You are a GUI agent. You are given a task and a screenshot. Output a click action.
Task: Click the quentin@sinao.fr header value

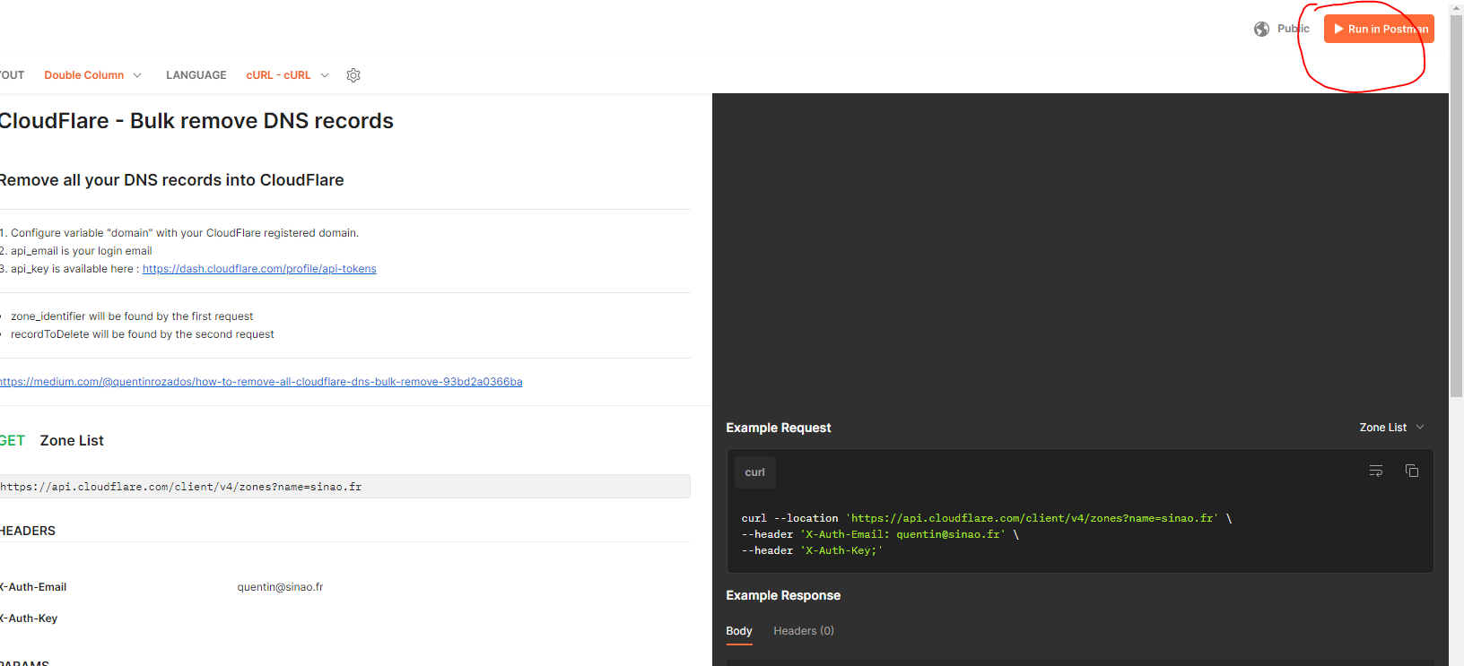coord(280,587)
